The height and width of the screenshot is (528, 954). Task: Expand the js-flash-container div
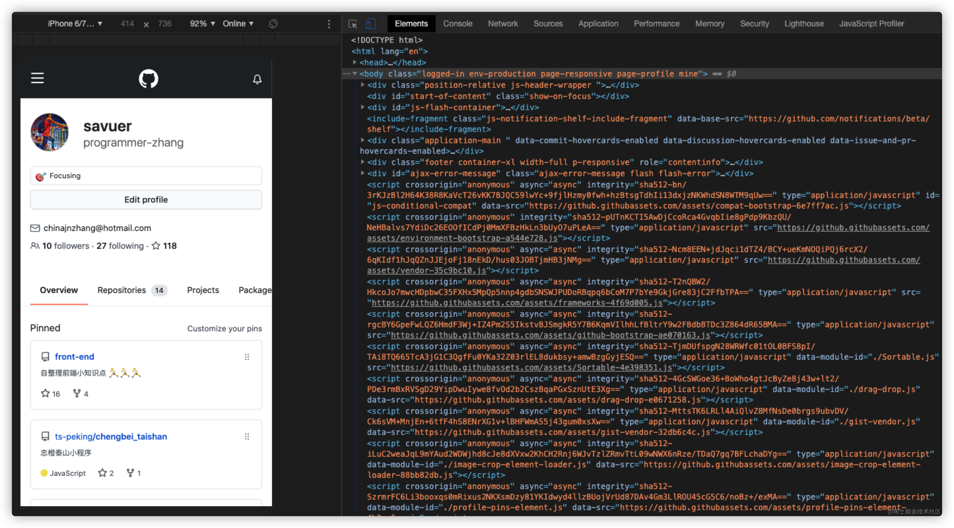point(362,107)
